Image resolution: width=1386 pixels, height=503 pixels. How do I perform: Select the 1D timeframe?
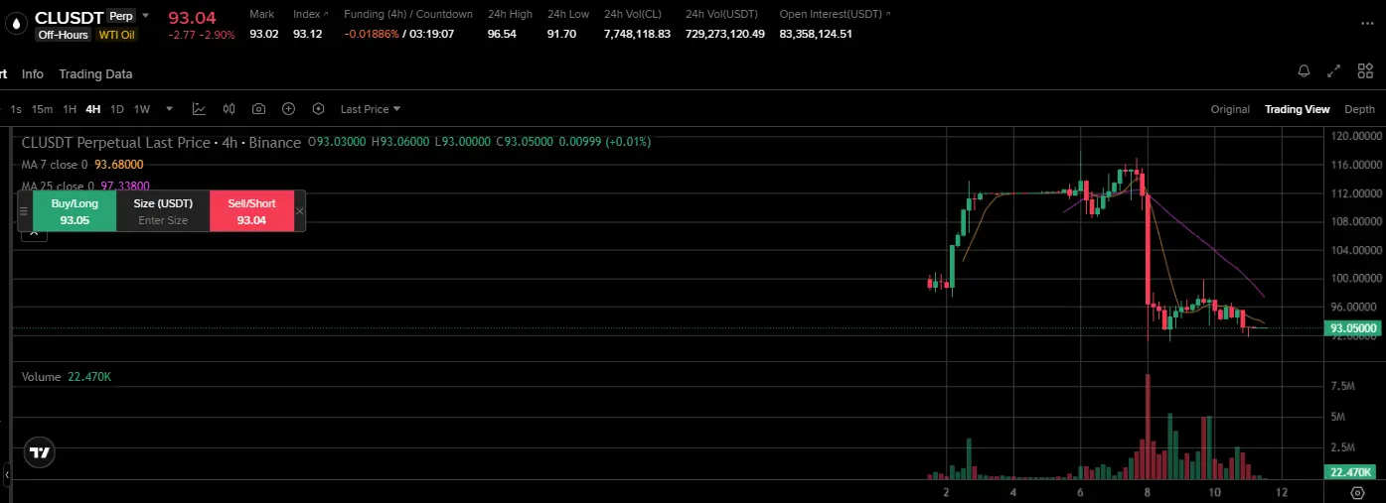pos(117,109)
